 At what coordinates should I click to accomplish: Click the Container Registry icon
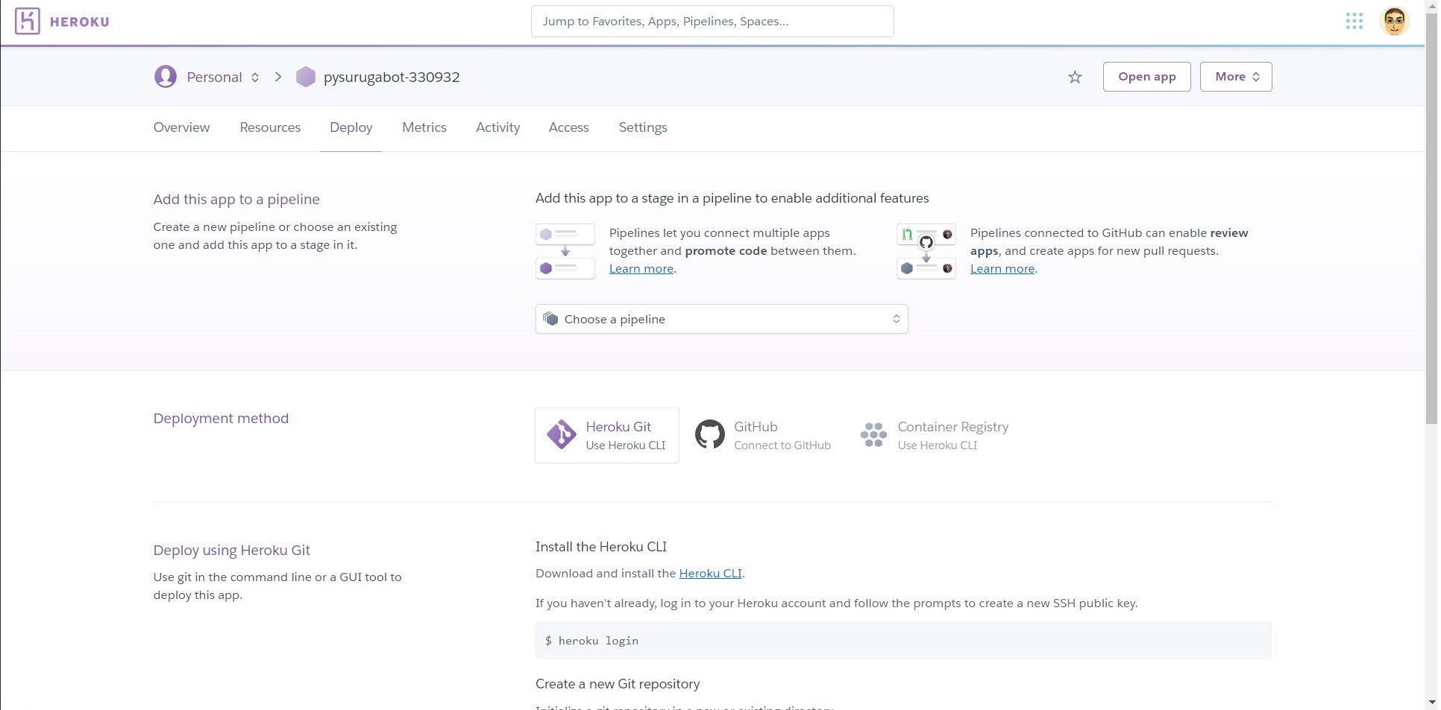tap(873, 434)
